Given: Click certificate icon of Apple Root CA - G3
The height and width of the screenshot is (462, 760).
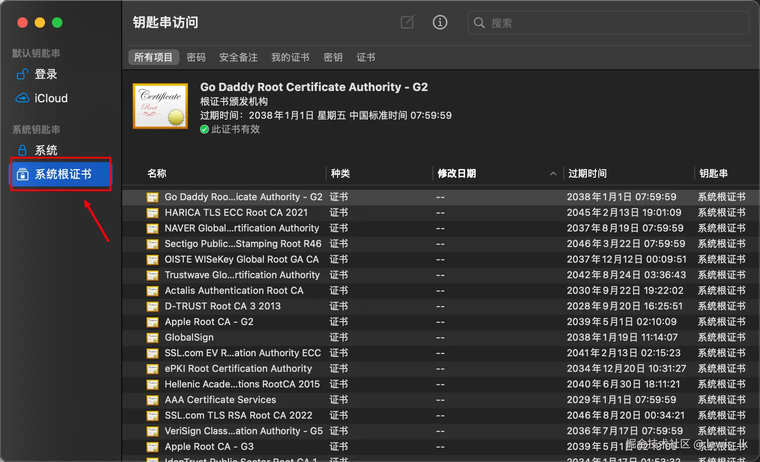Looking at the screenshot, I should (x=153, y=447).
